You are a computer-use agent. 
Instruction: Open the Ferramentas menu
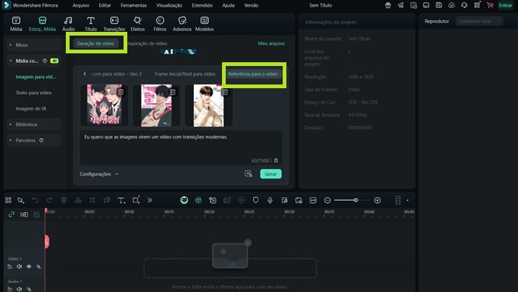point(133,5)
